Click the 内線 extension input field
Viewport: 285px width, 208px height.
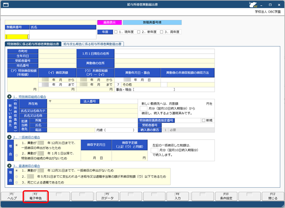pyautogui.click(x=119, y=130)
